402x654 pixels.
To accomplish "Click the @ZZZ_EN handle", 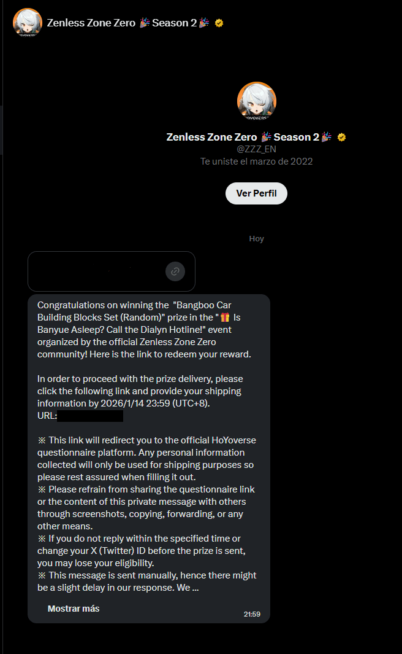I will pos(256,149).
